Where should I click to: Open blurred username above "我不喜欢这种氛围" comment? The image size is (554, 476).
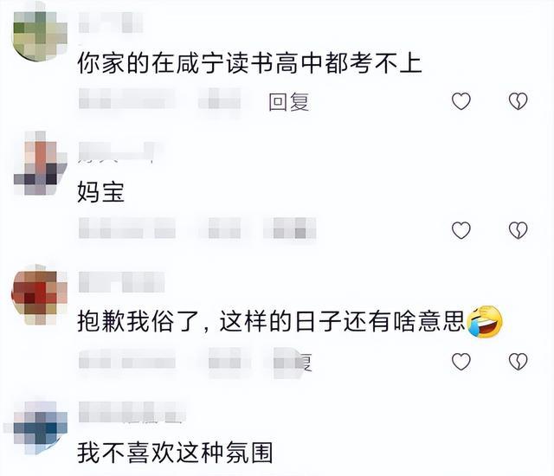(132, 412)
